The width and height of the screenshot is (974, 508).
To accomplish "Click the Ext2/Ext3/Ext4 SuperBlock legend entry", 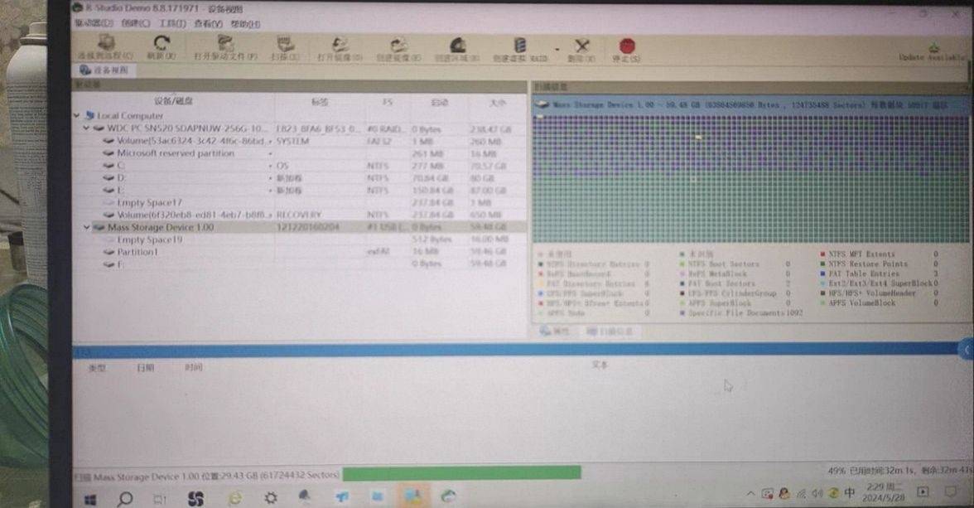I will pos(880,283).
